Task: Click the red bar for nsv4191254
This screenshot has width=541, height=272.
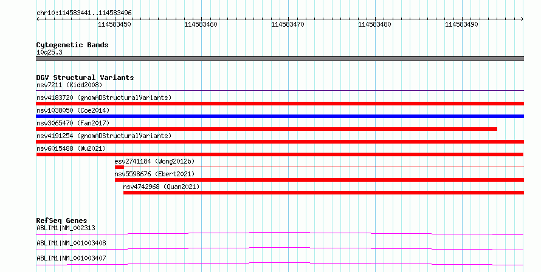Action: click(x=280, y=142)
